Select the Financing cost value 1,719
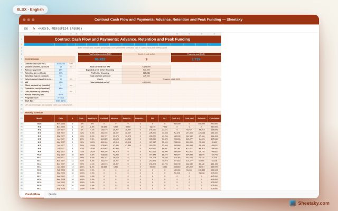338x211 pixels. coord(196,59)
